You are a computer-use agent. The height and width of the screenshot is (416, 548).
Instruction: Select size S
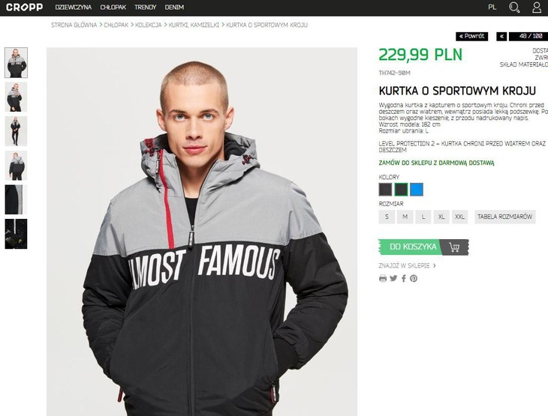coord(387,217)
